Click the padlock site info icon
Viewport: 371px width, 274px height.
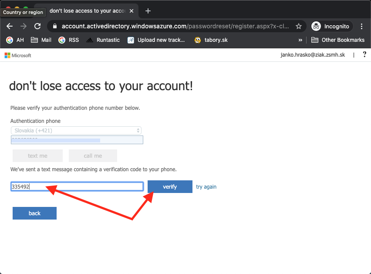point(54,26)
